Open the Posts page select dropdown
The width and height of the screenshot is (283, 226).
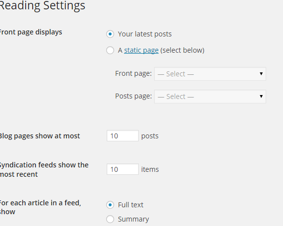[x=210, y=97]
